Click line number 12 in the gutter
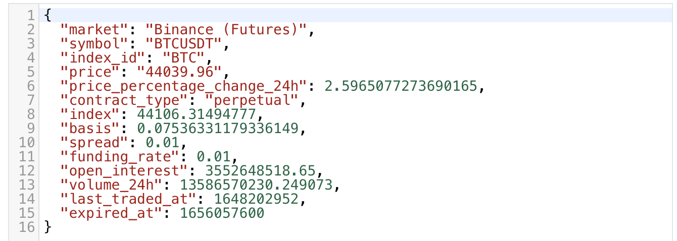The image size is (677, 241). [x=26, y=171]
